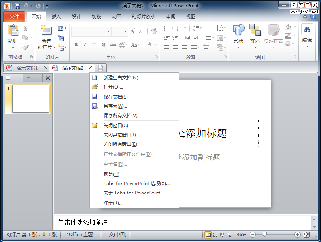
Task: Open the Editing binoculars icon
Action: coord(307,29)
